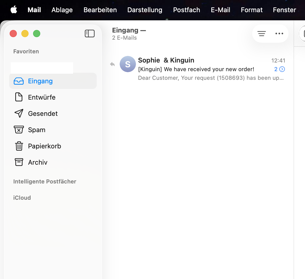Click the Favoriten section header

[26, 51]
